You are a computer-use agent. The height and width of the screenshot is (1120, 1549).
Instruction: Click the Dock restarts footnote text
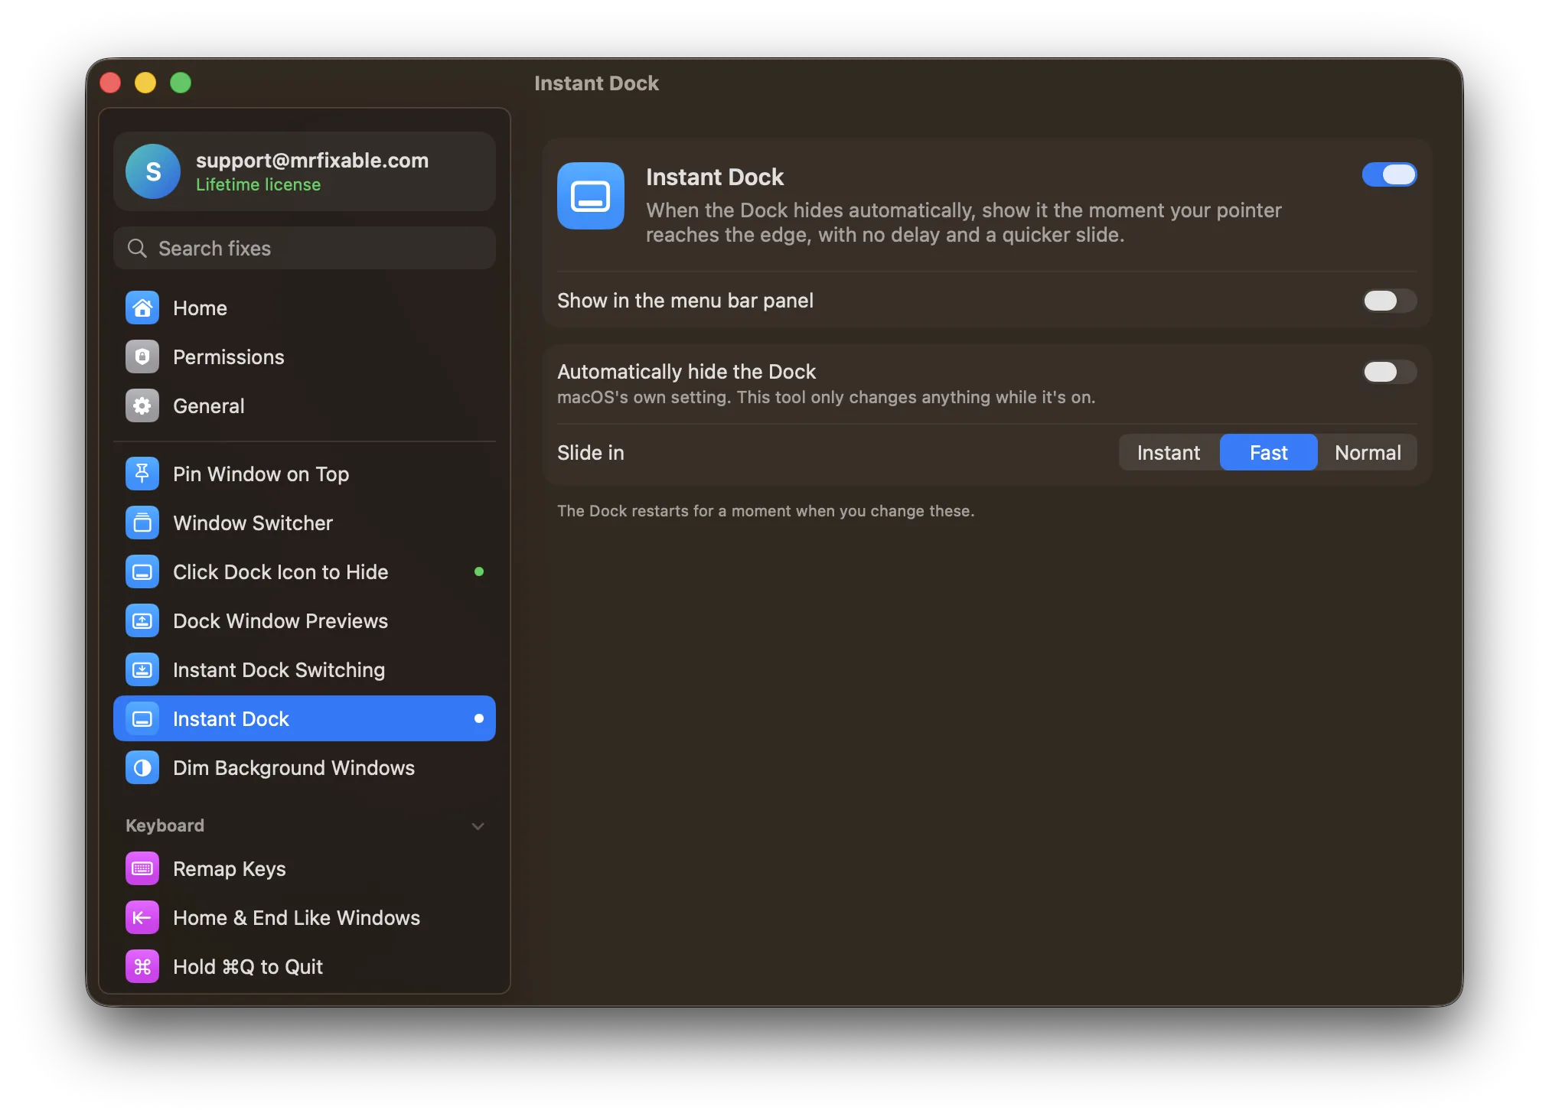tap(765, 511)
